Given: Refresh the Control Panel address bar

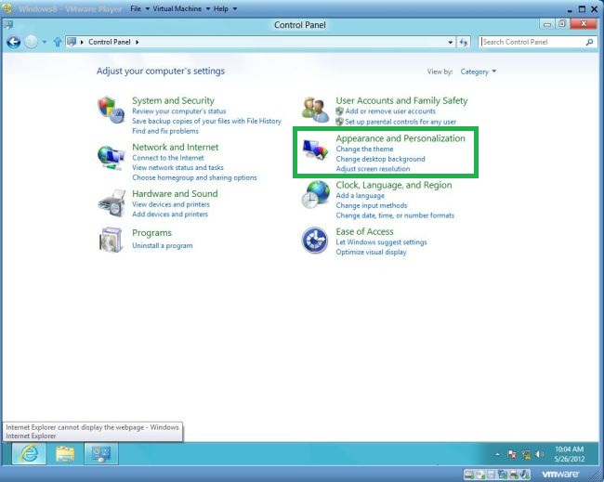Looking at the screenshot, I should 464,42.
